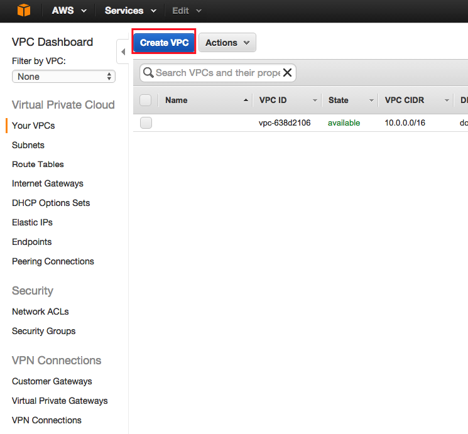Sort by the Name column ascending arrow
Viewport: 468px width, 434px height.
tap(246, 100)
